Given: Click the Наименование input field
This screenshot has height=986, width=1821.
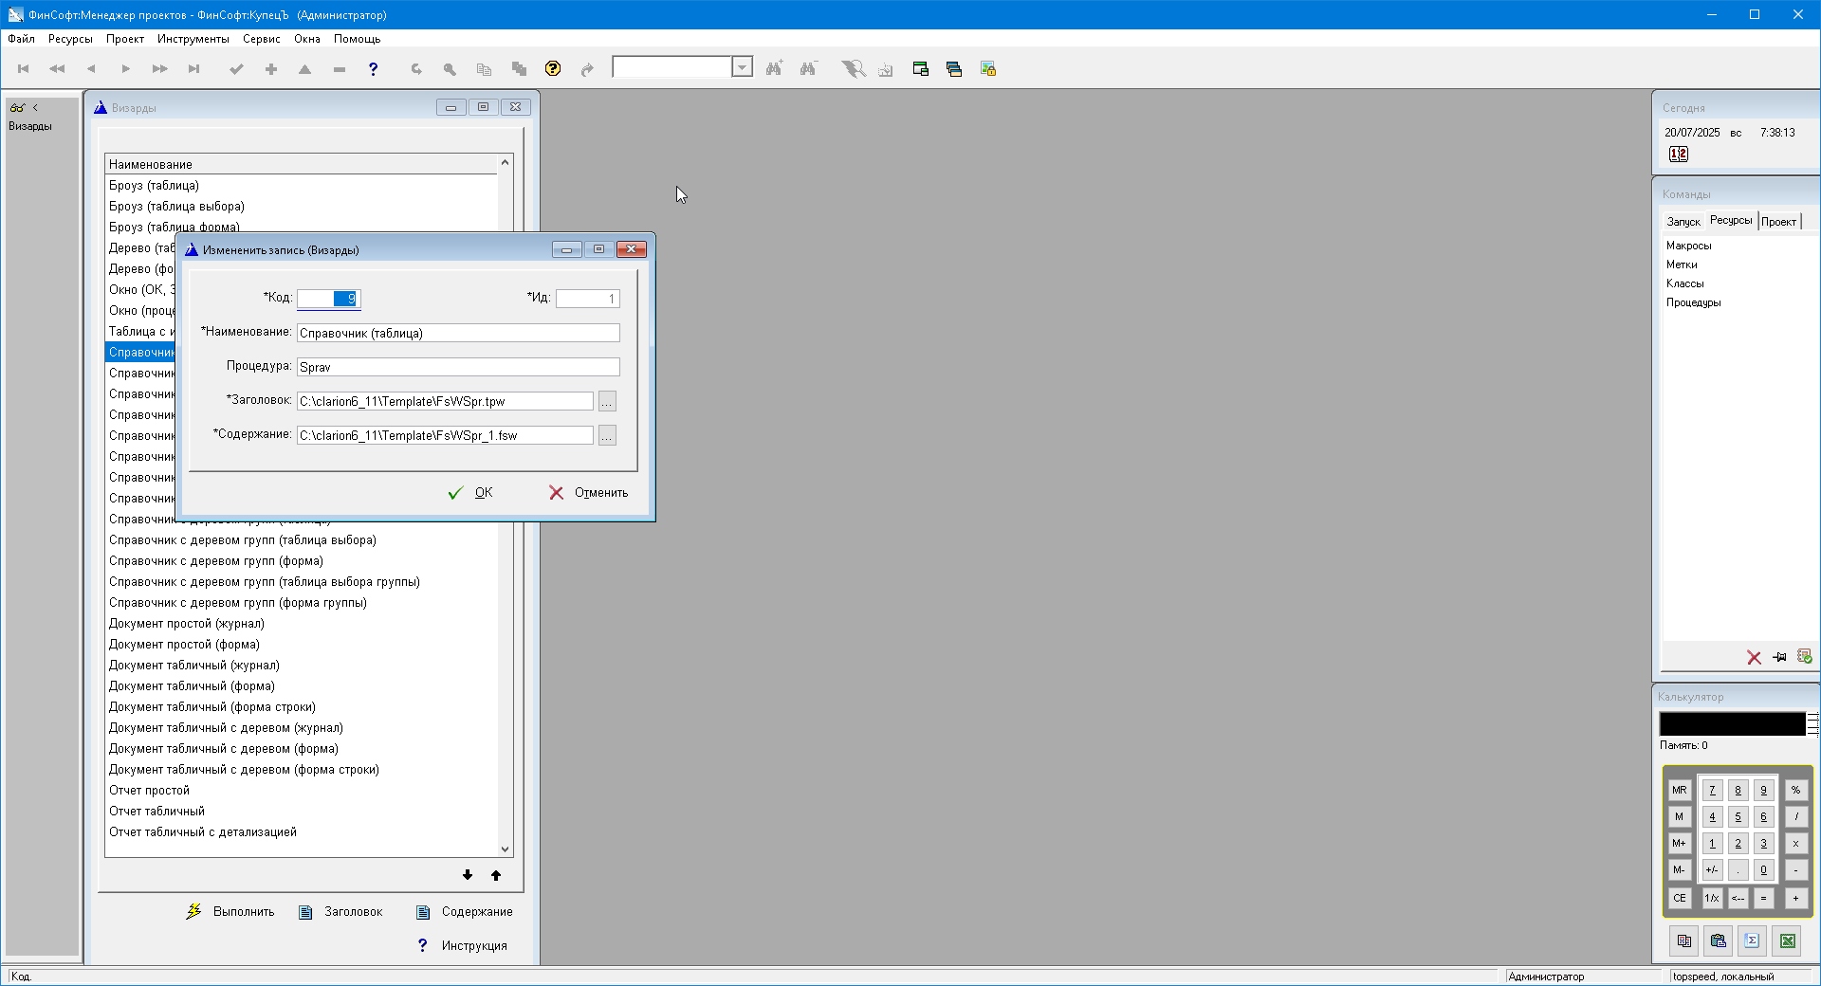Looking at the screenshot, I should coord(458,334).
